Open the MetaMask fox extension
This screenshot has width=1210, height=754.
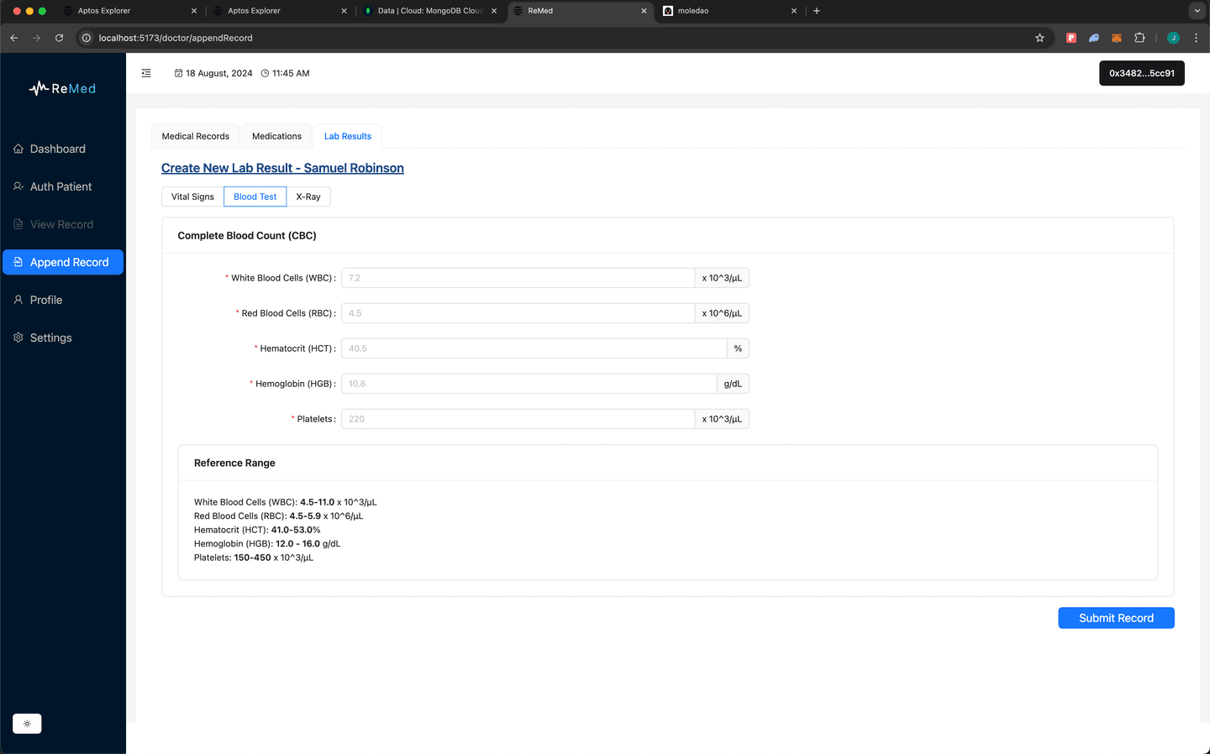point(1117,38)
